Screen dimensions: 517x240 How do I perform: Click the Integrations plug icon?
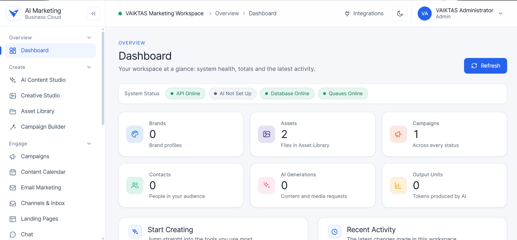click(x=347, y=14)
